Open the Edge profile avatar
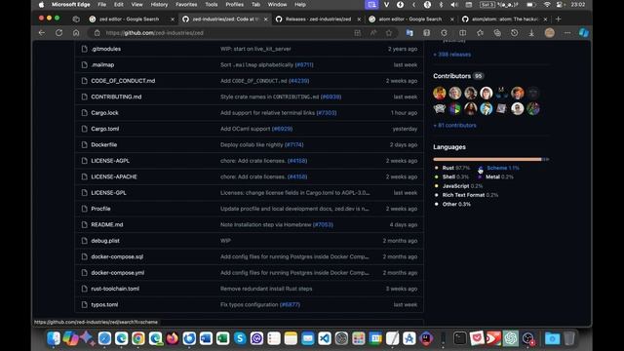 coord(550,33)
